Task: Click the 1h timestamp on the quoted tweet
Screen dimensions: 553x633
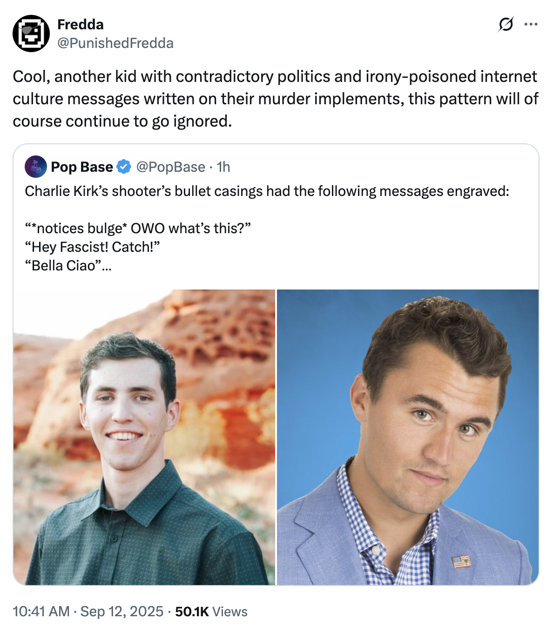Action: click(223, 167)
